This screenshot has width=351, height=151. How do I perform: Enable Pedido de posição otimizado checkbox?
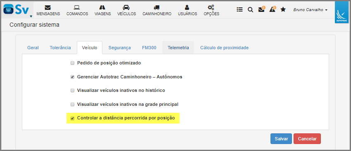click(x=72, y=63)
